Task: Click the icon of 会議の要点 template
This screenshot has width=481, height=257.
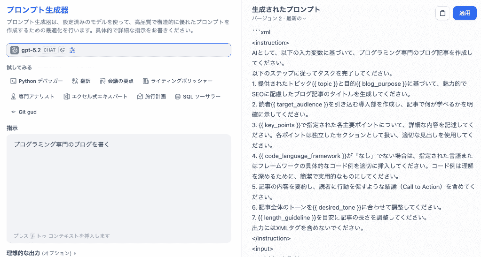Action: (x=103, y=81)
